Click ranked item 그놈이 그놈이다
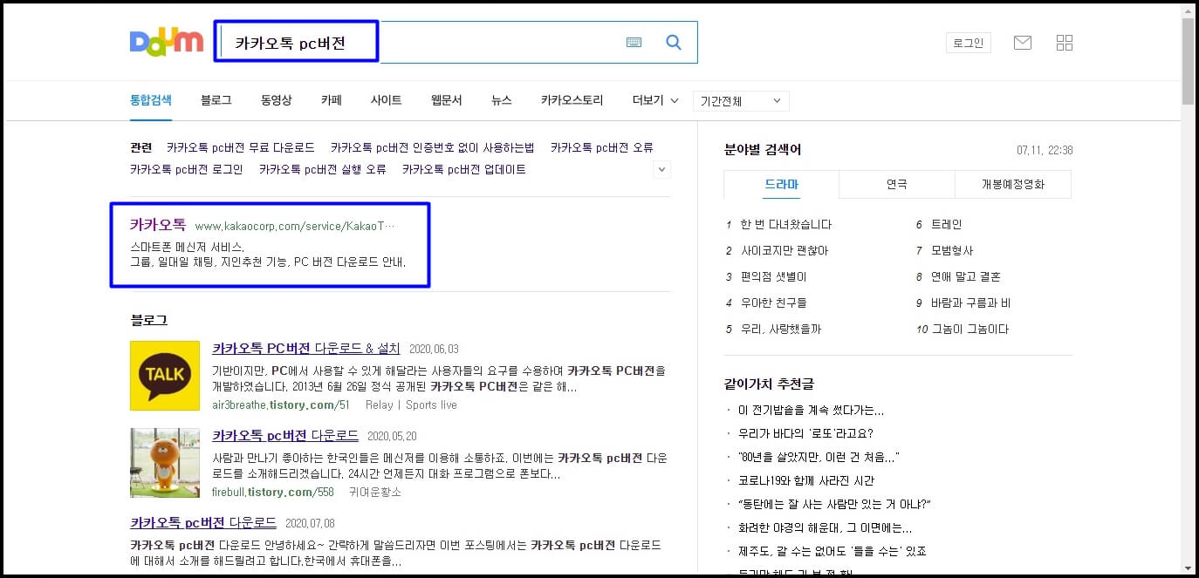 (x=970, y=329)
